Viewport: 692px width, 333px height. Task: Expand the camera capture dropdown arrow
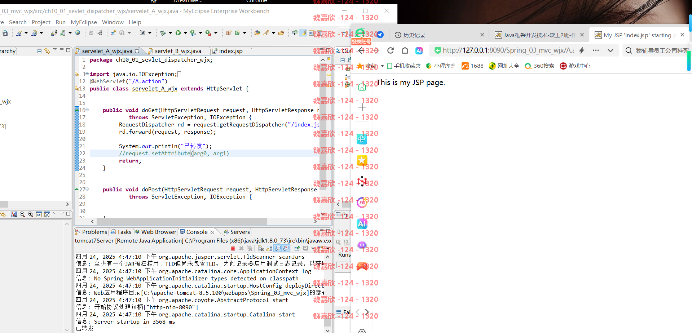[150, 33]
